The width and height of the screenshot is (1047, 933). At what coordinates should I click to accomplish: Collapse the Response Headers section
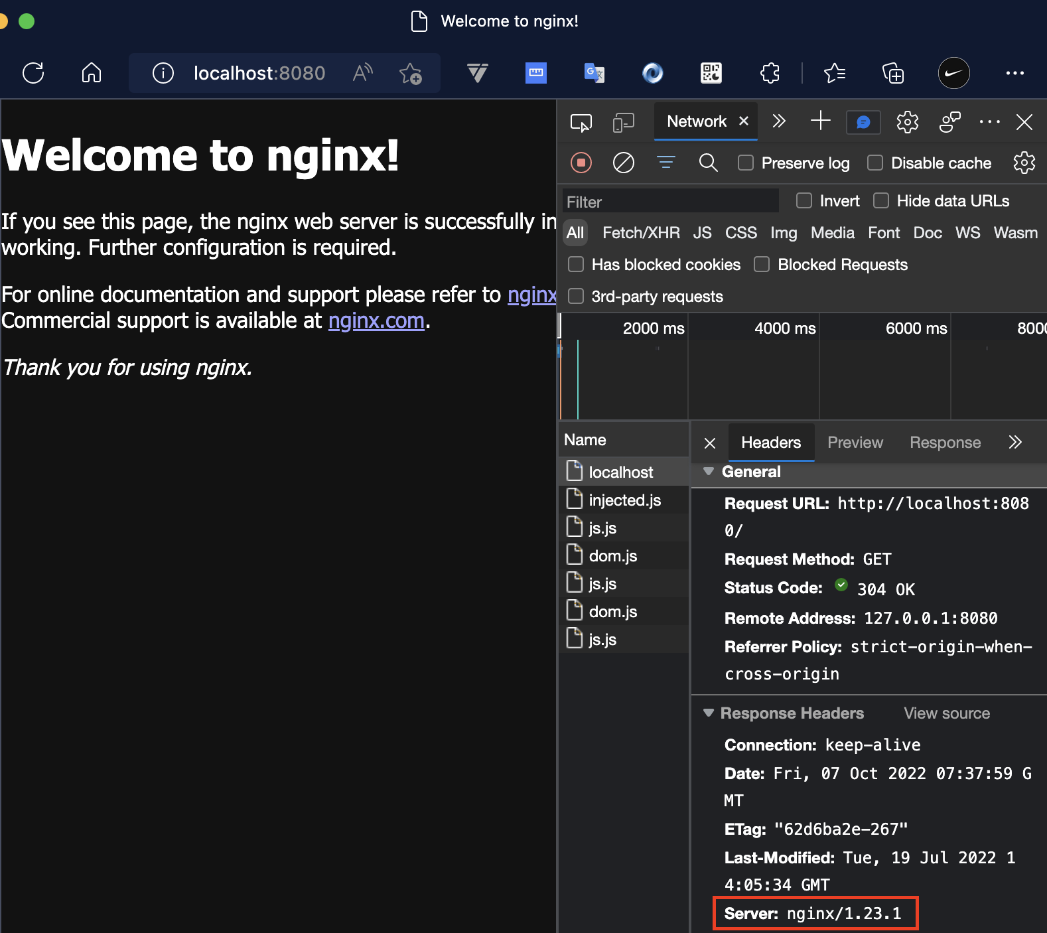709,713
